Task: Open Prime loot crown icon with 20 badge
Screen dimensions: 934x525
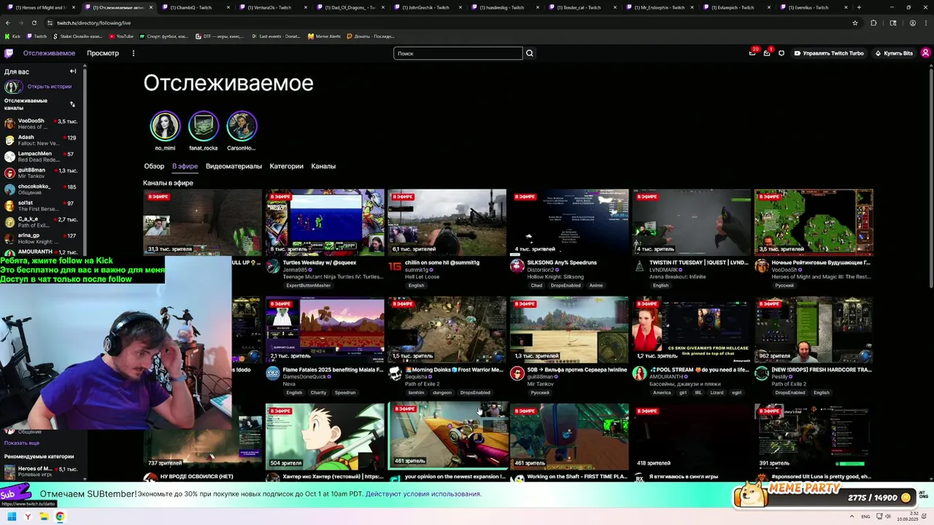Action: click(752, 53)
